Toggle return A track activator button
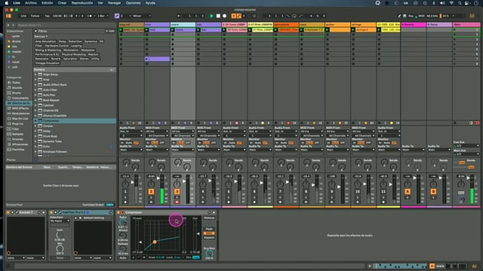483x271 pixels. (408, 191)
